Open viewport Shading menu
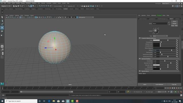Viewport: 183px width, 103px height. pos(11,15)
